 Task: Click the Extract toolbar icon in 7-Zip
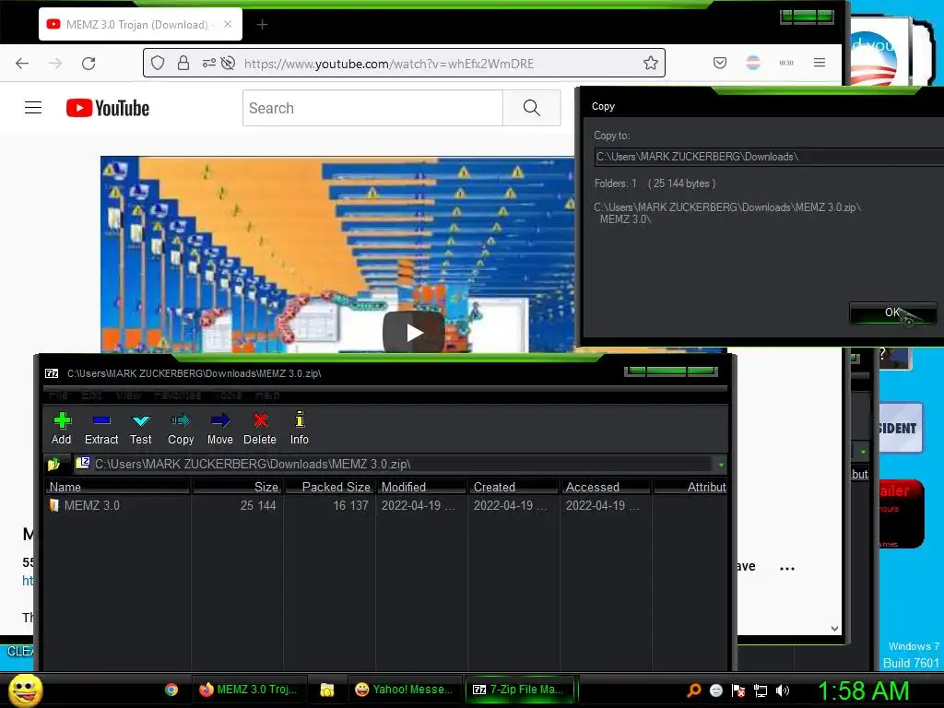(101, 429)
